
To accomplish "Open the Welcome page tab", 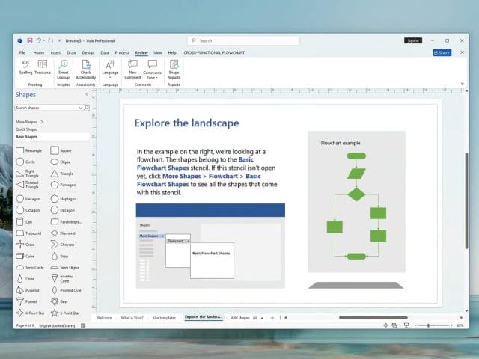I will (104, 318).
